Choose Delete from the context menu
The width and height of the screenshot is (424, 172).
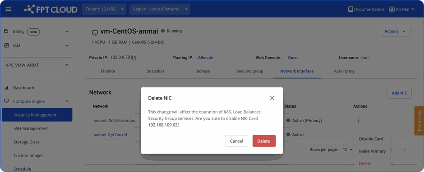tap(365, 163)
